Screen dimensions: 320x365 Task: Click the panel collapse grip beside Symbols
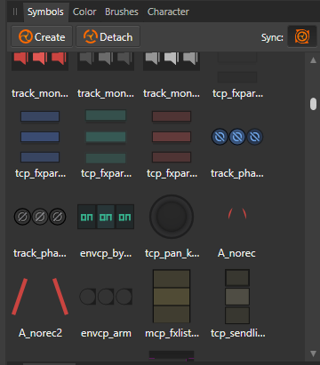(x=15, y=12)
